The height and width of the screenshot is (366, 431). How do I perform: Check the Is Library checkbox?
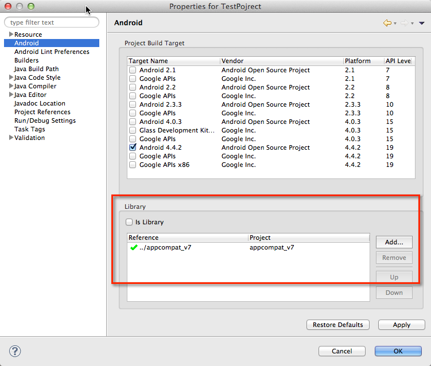click(129, 222)
